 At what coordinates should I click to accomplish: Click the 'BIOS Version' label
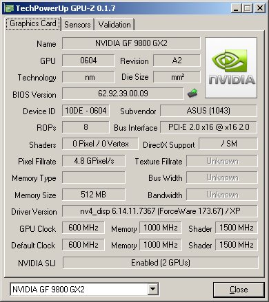point(34,94)
